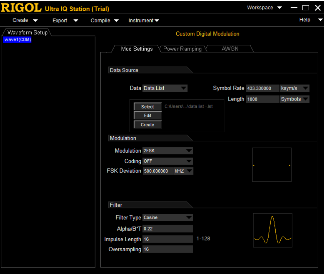Open the Compile menu
Viewport: 324px width, 274px height.
pyautogui.click(x=105, y=21)
